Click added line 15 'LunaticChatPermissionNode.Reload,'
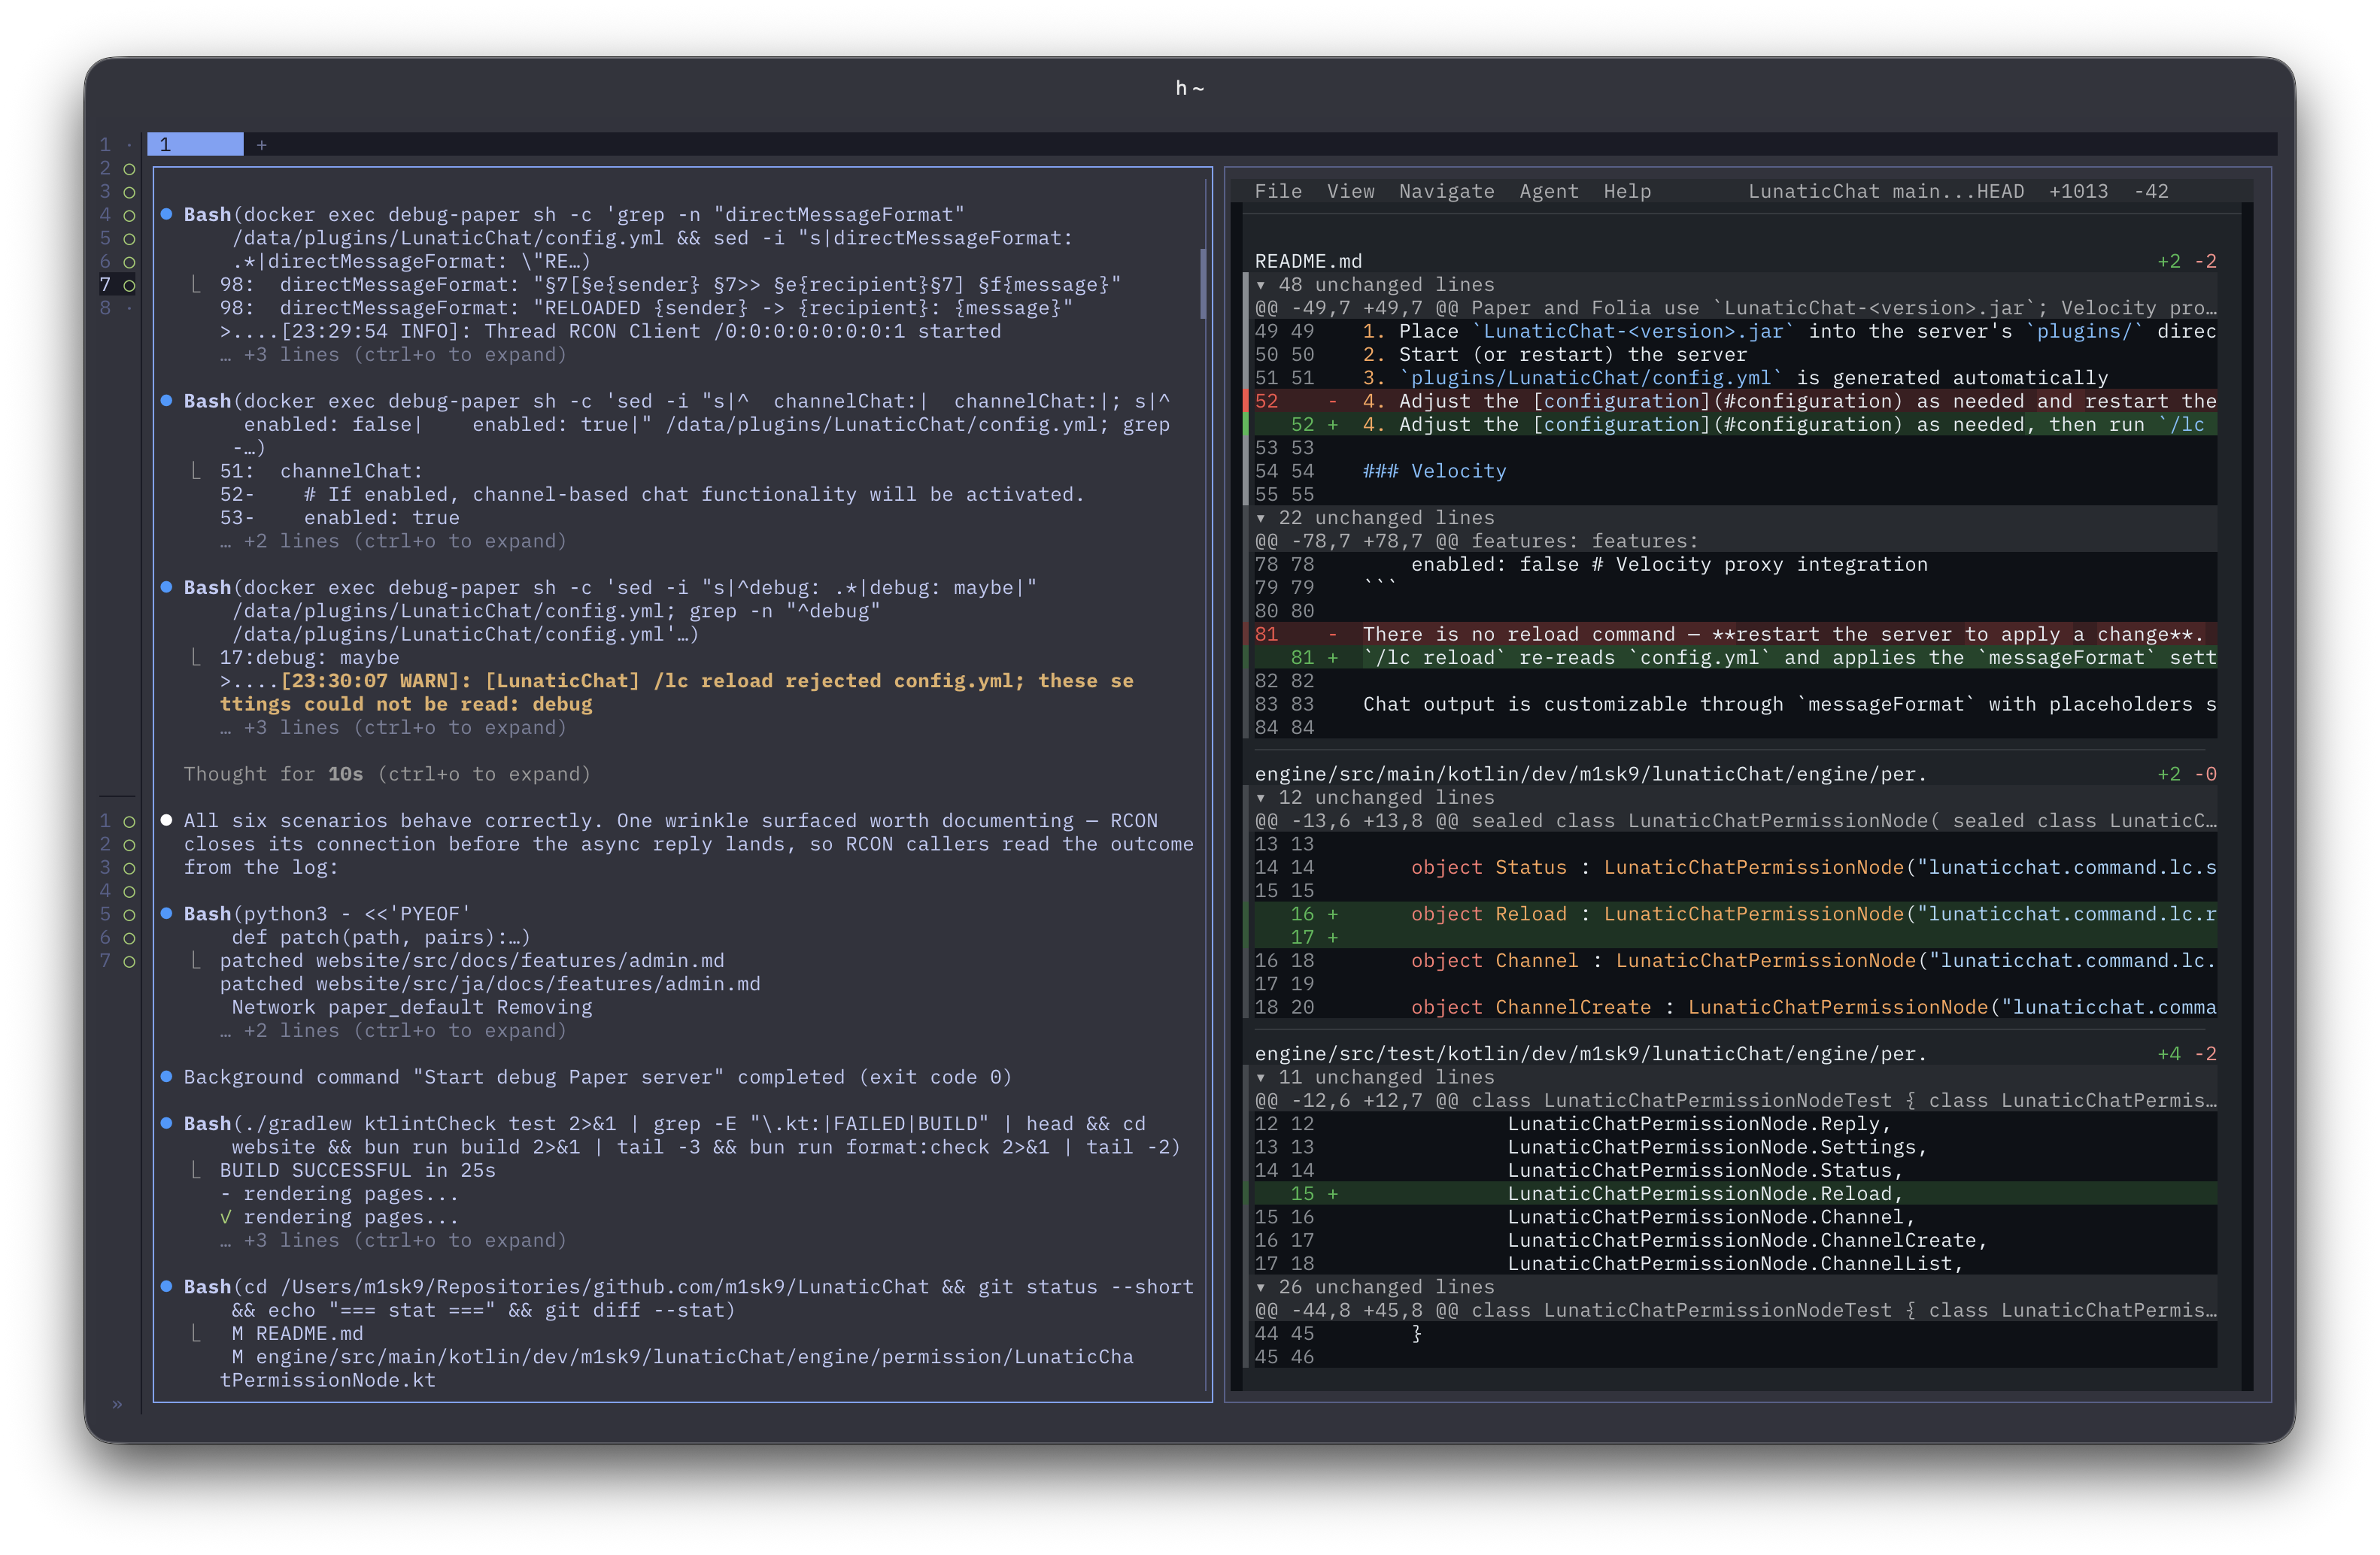Viewport: 2380px width, 1555px height. pos(1735,1194)
